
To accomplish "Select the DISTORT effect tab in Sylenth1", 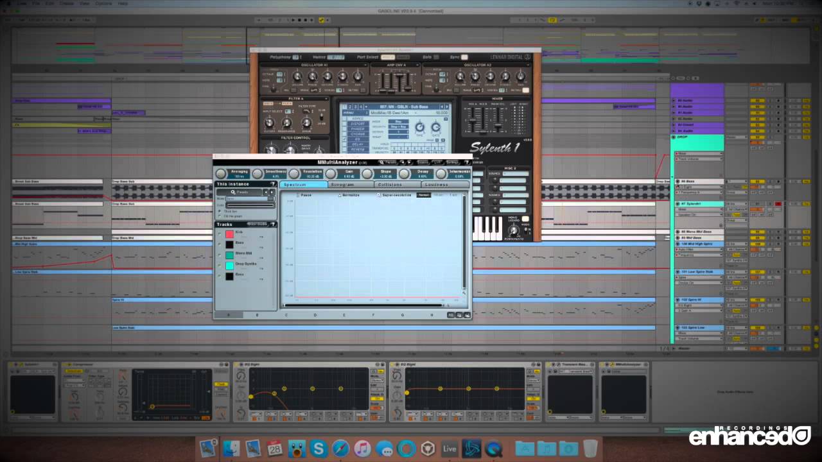I will click(x=358, y=124).
